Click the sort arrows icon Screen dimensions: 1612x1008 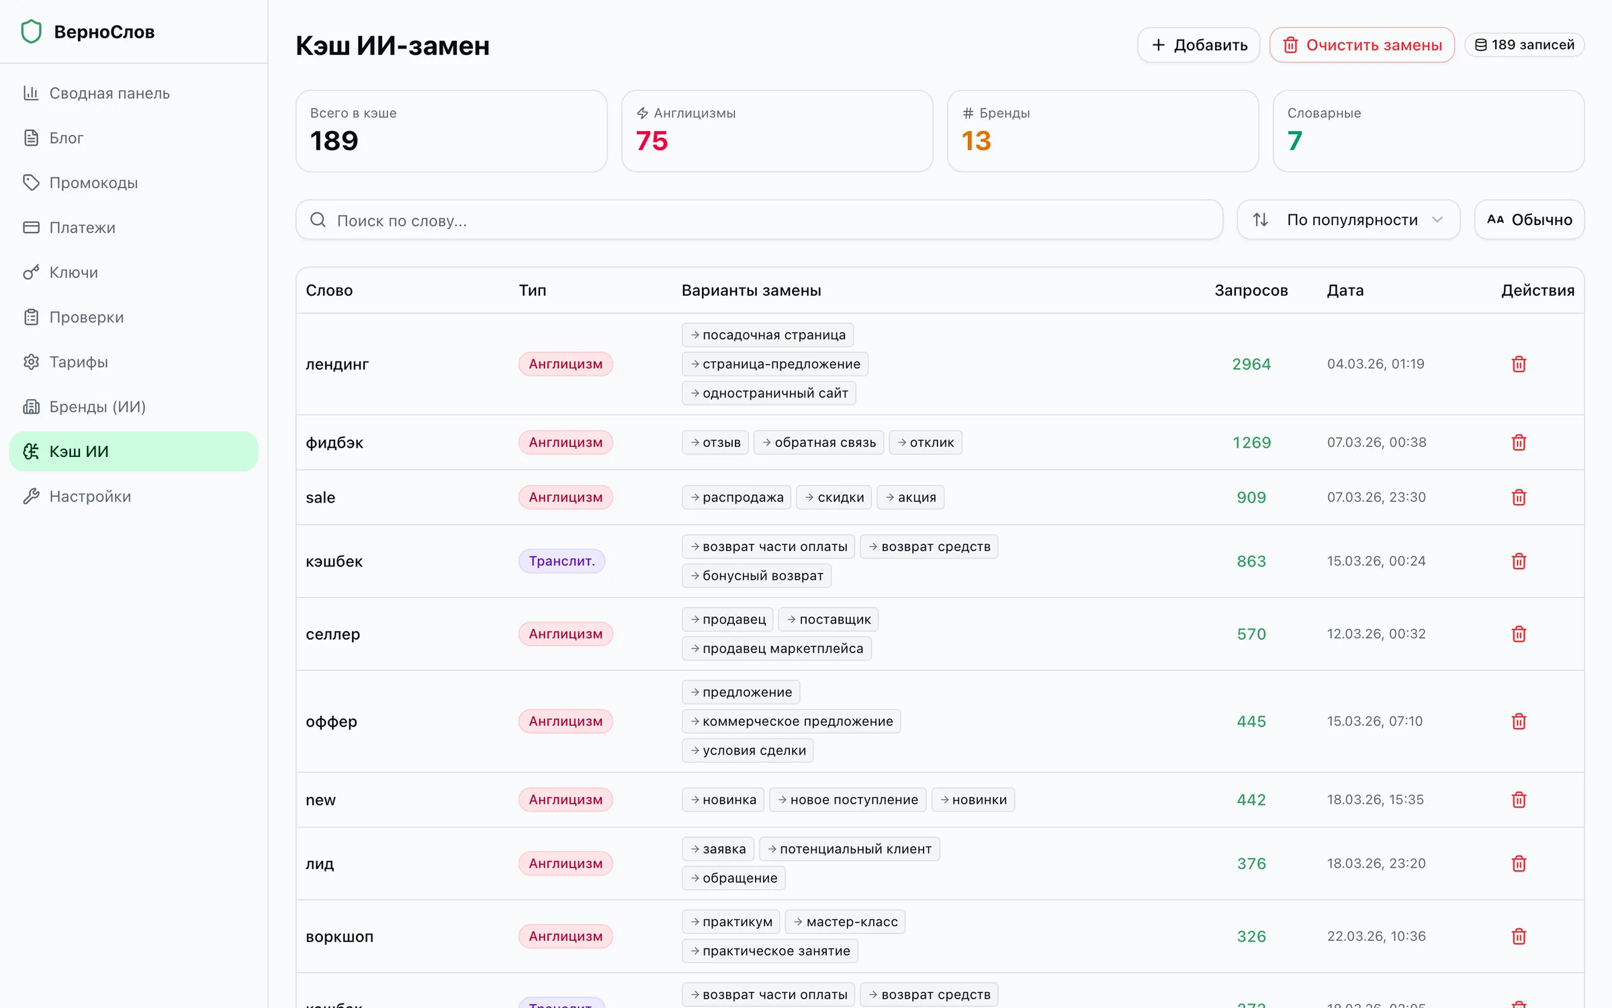click(x=1261, y=220)
